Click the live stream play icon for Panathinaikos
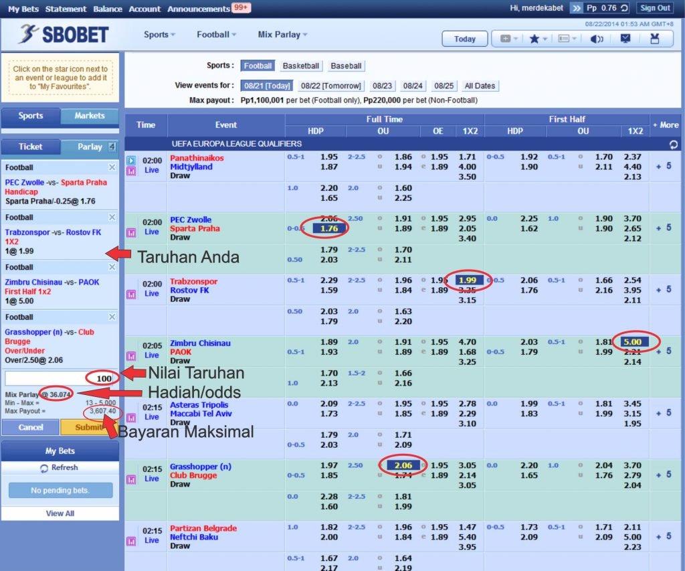The image size is (685, 571). pos(131,160)
